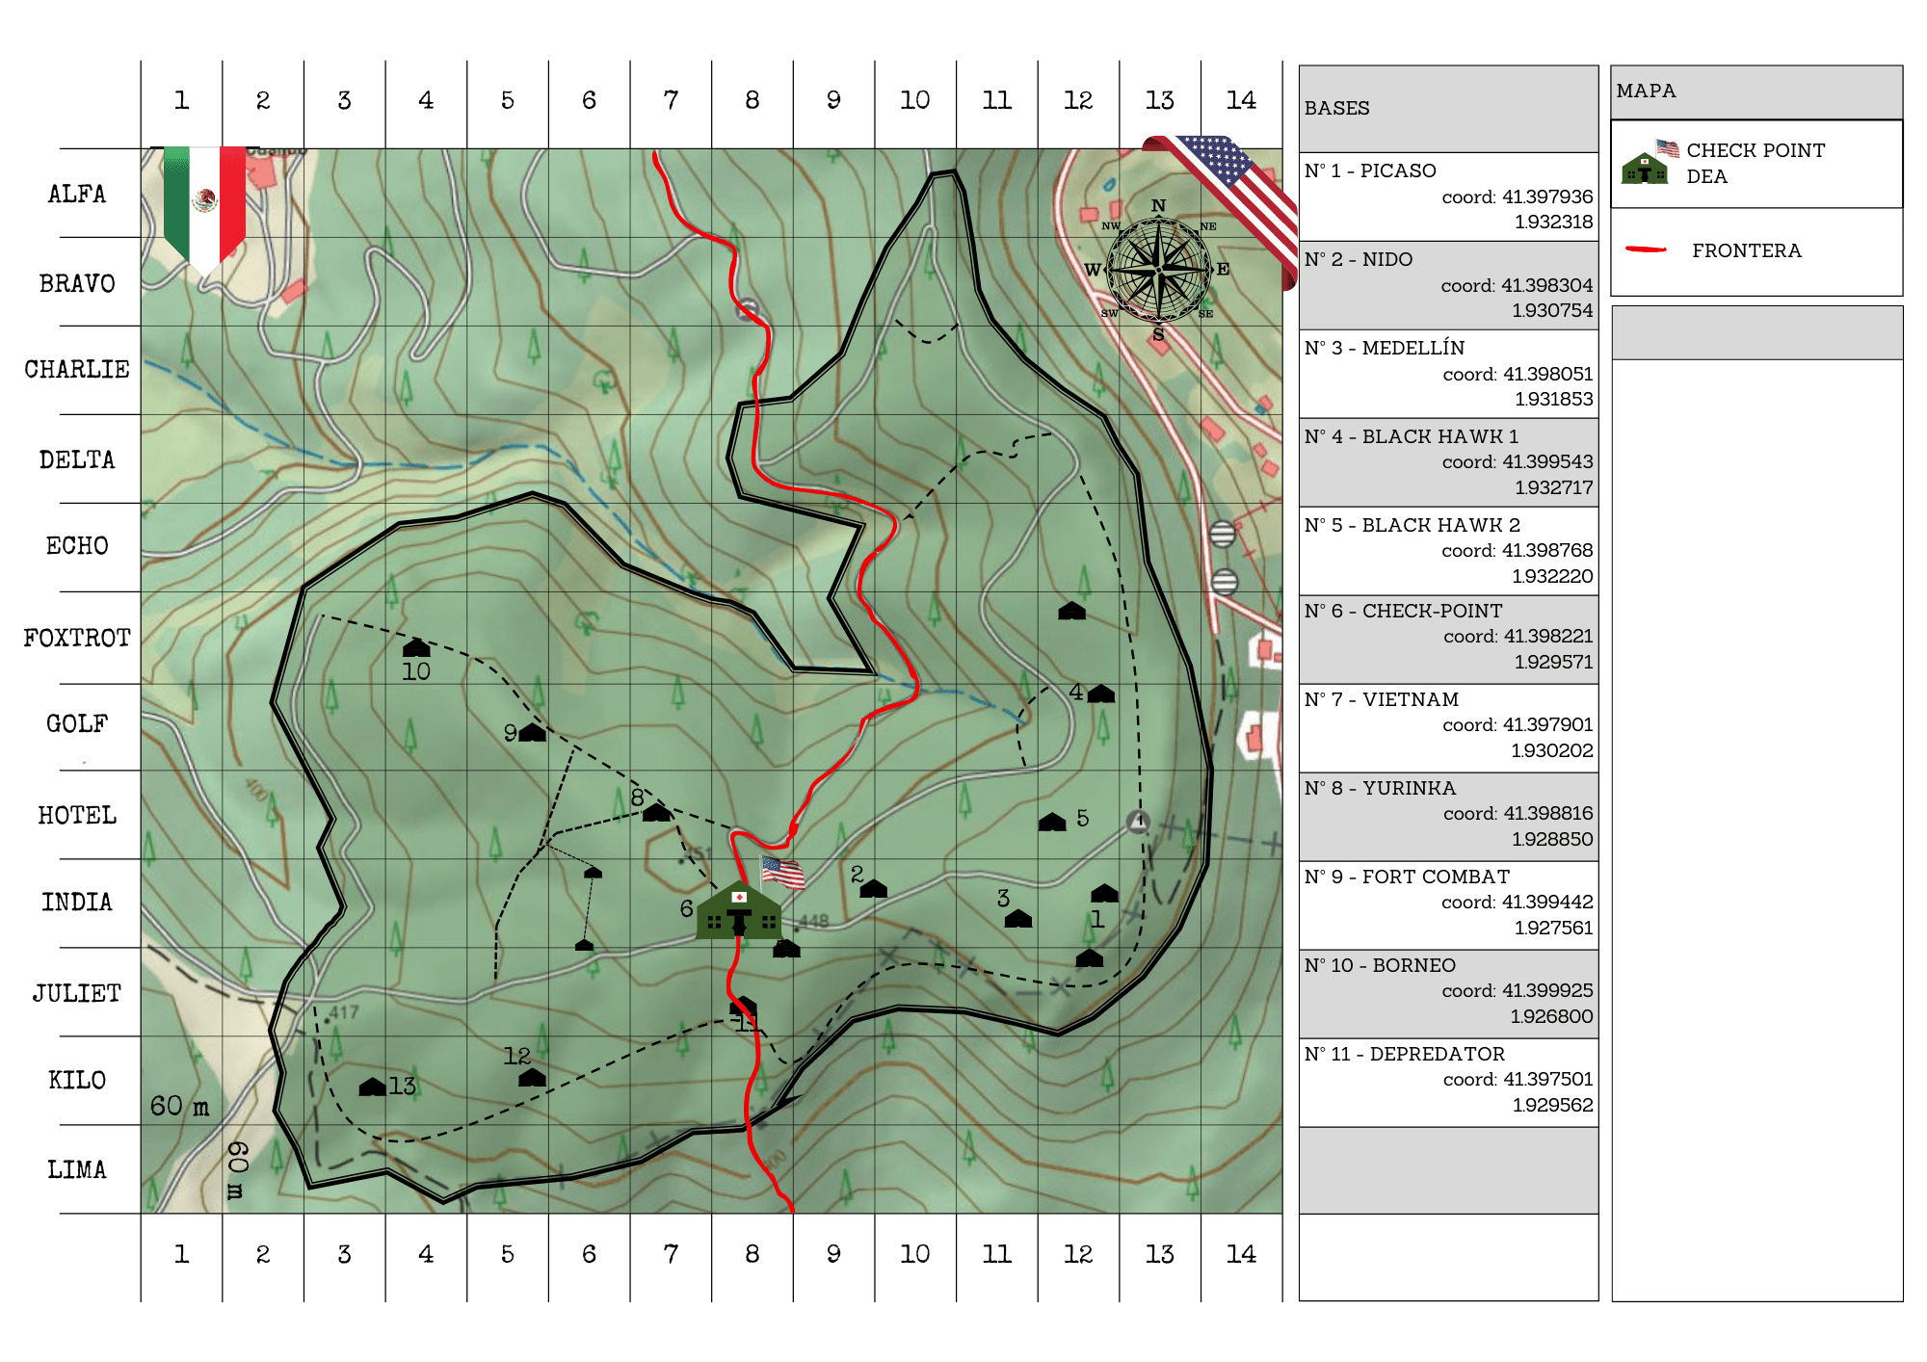Click the base marker labeled 12
This screenshot has height=1362, width=1927.
[x=532, y=1077]
